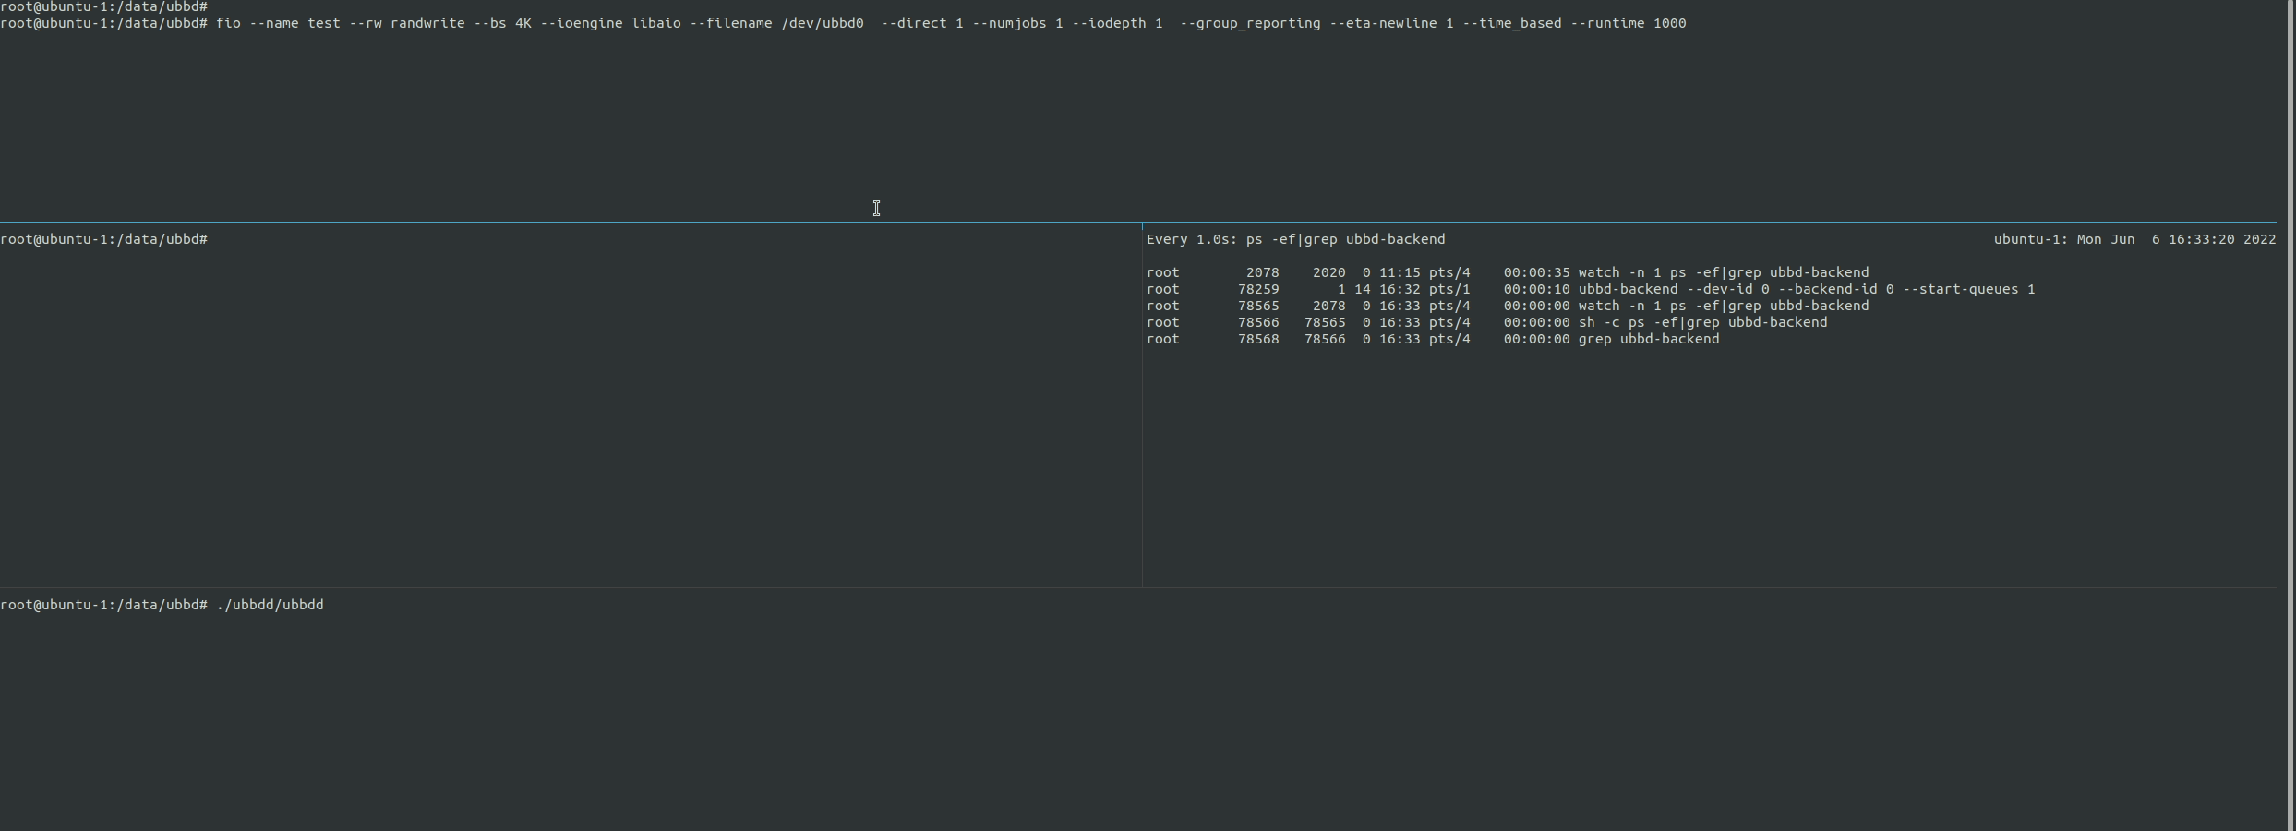
Task: Select the 'sh -c ps -ef|grep ubbd-backend' row
Action: pyautogui.click(x=1487, y=322)
